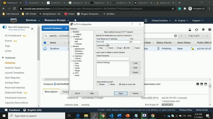213x119 pixels.
Task: Open the DileepChowdary account menu
Action: 161,20
